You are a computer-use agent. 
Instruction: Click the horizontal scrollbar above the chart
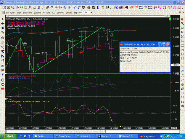(x=88, y=16)
